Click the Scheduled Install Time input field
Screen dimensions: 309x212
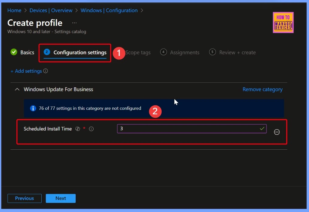[x=192, y=129]
